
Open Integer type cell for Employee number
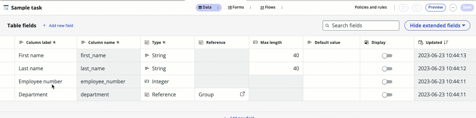point(167,81)
